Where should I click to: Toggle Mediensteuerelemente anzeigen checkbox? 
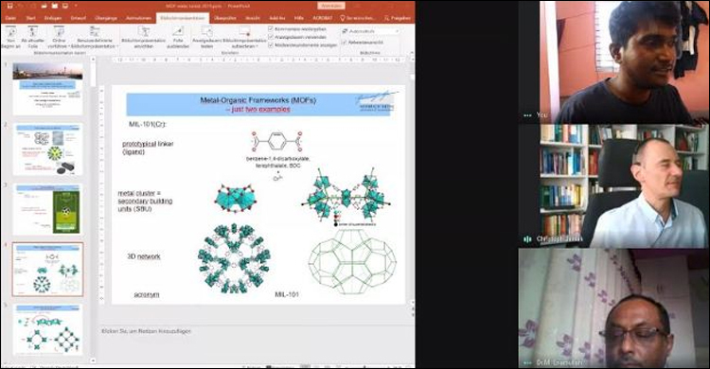(x=271, y=45)
